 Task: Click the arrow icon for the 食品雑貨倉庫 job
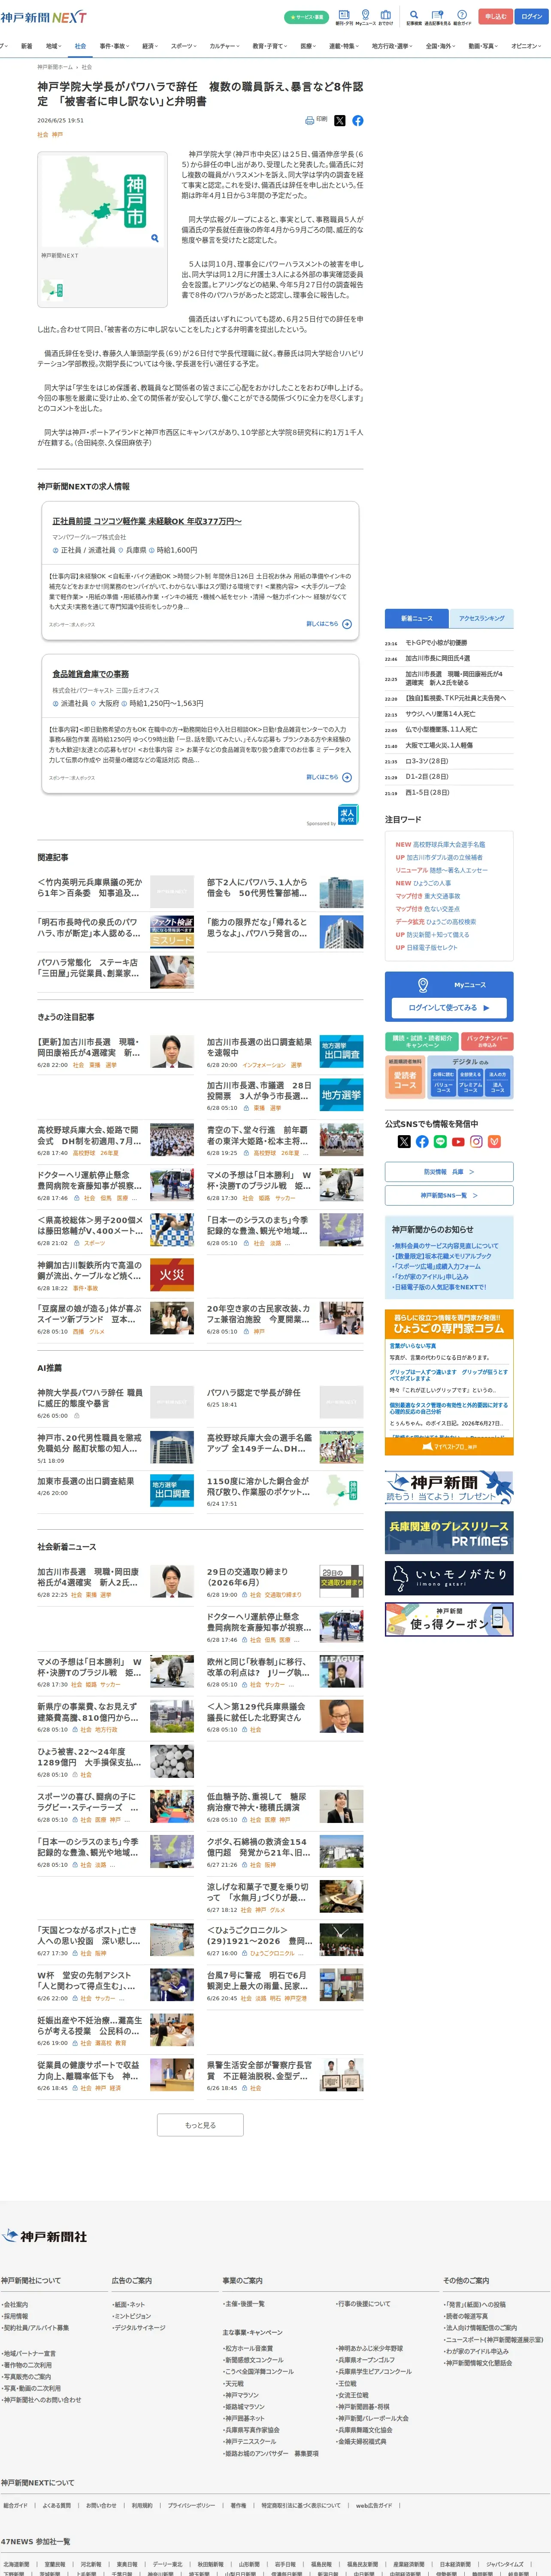(x=347, y=777)
